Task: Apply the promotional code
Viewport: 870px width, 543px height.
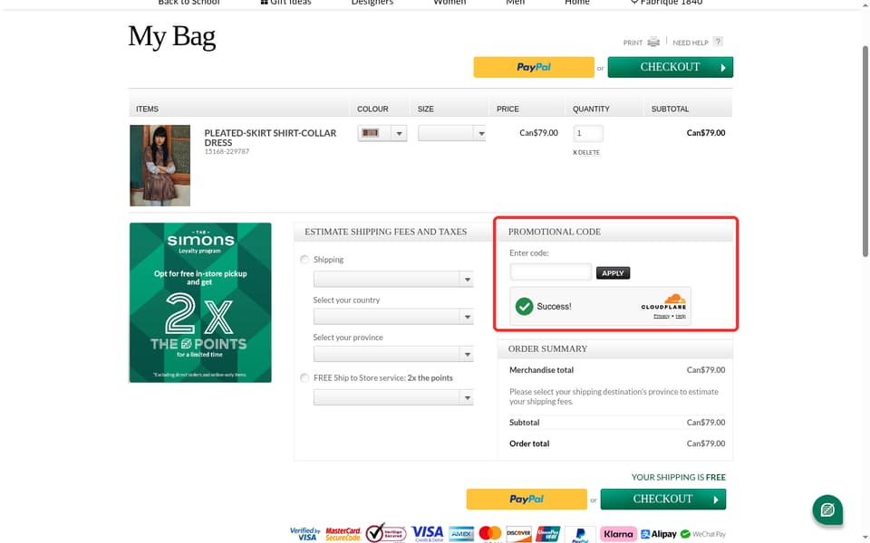Action: (613, 273)
